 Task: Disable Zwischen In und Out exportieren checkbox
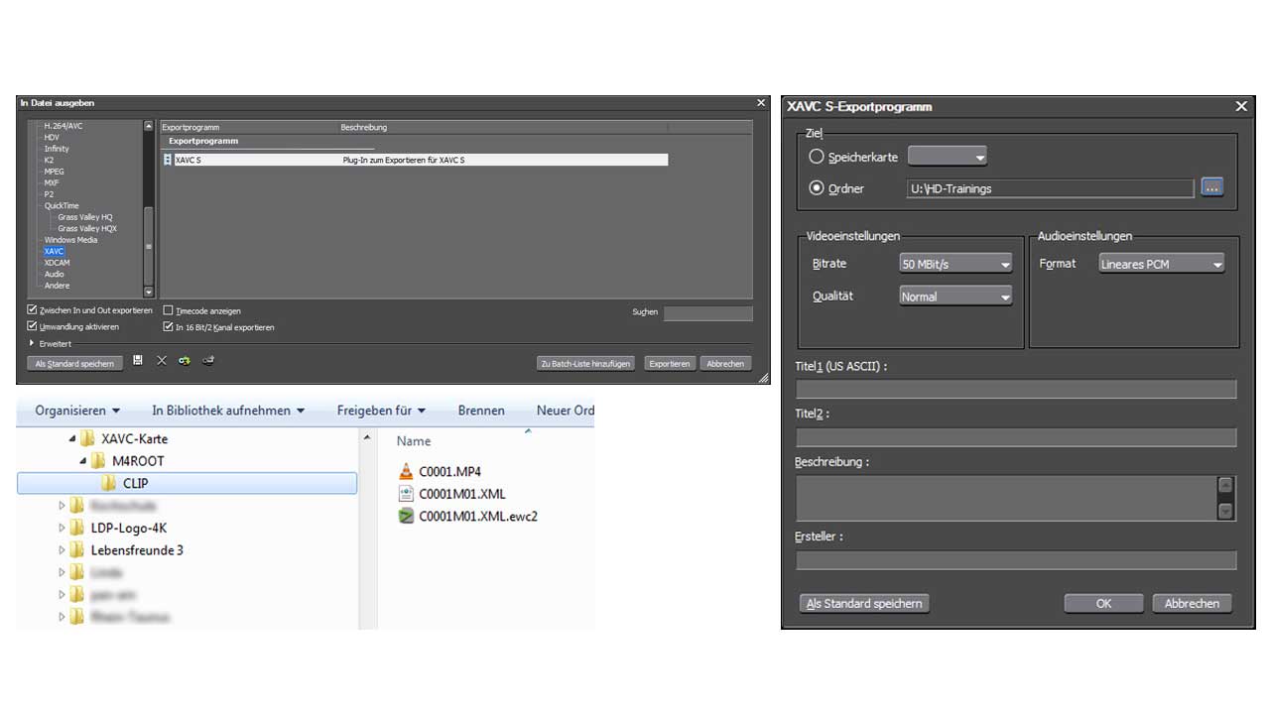click(x=33, y=310)
